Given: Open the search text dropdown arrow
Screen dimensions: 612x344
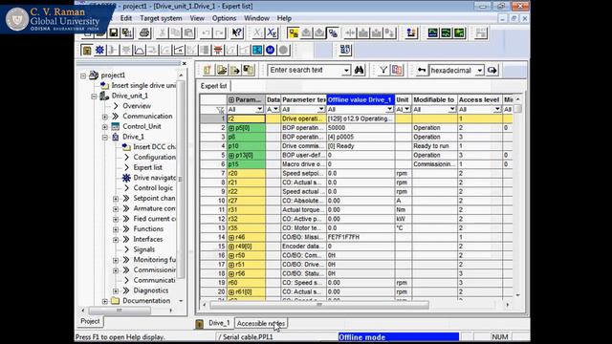Looking at the screenshot, I should [346, 70].
